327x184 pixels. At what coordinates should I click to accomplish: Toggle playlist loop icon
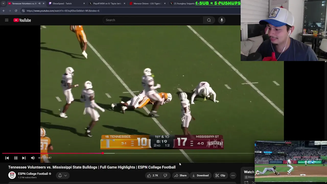(246, 182)
